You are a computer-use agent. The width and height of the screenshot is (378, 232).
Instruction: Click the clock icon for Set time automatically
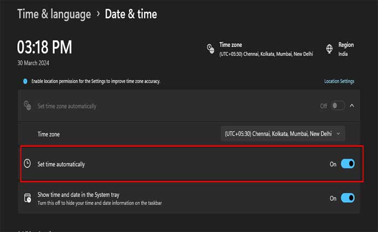click(28, 163)
